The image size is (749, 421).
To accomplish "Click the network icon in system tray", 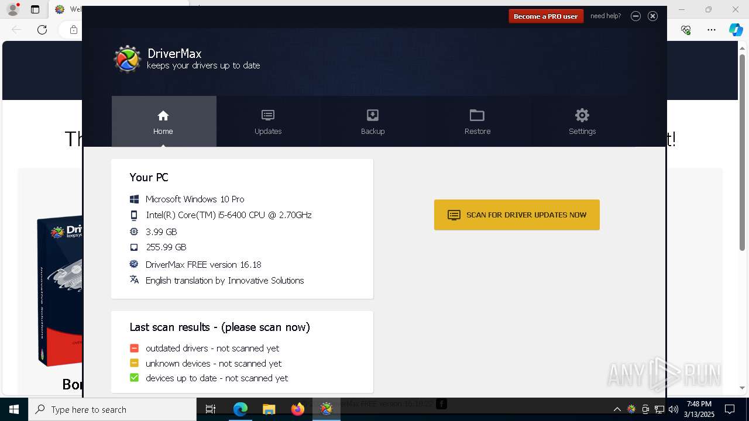I will tap(659, 409).
